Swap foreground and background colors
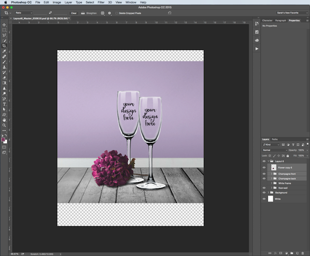This screenshot has height=256, width=310. pos(6,135)
